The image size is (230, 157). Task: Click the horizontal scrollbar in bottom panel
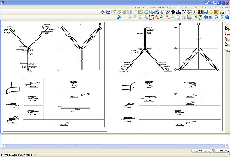pyautogui.click(x=112, y=146)
